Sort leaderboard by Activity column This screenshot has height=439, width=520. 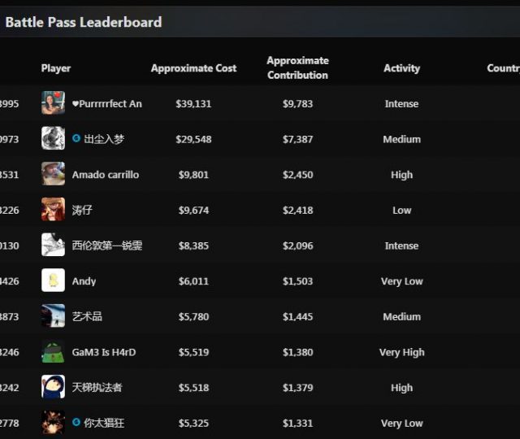pyautogui.click(x=401, y=68)
